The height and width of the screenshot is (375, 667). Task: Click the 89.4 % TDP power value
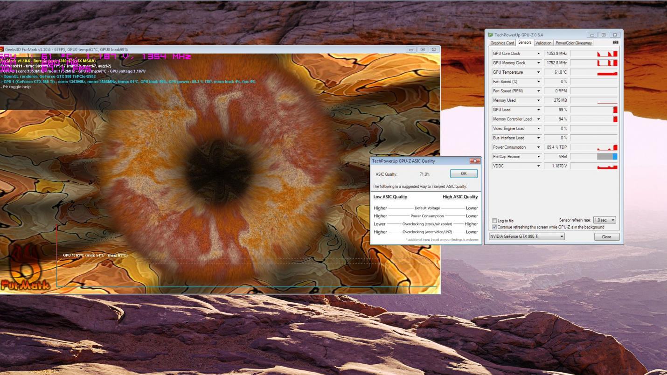click(556, 147)
